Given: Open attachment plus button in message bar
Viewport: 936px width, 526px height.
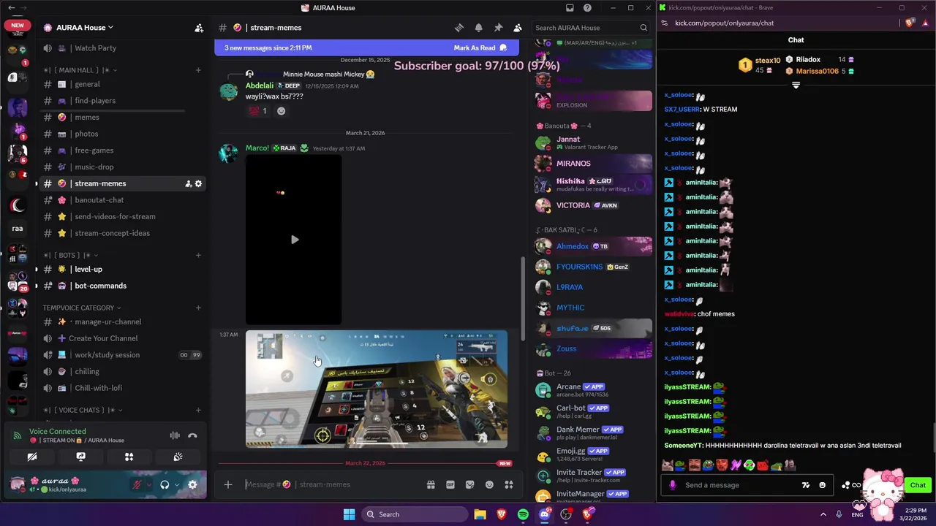Looking at the screenshot, I should tap(228, 484).
